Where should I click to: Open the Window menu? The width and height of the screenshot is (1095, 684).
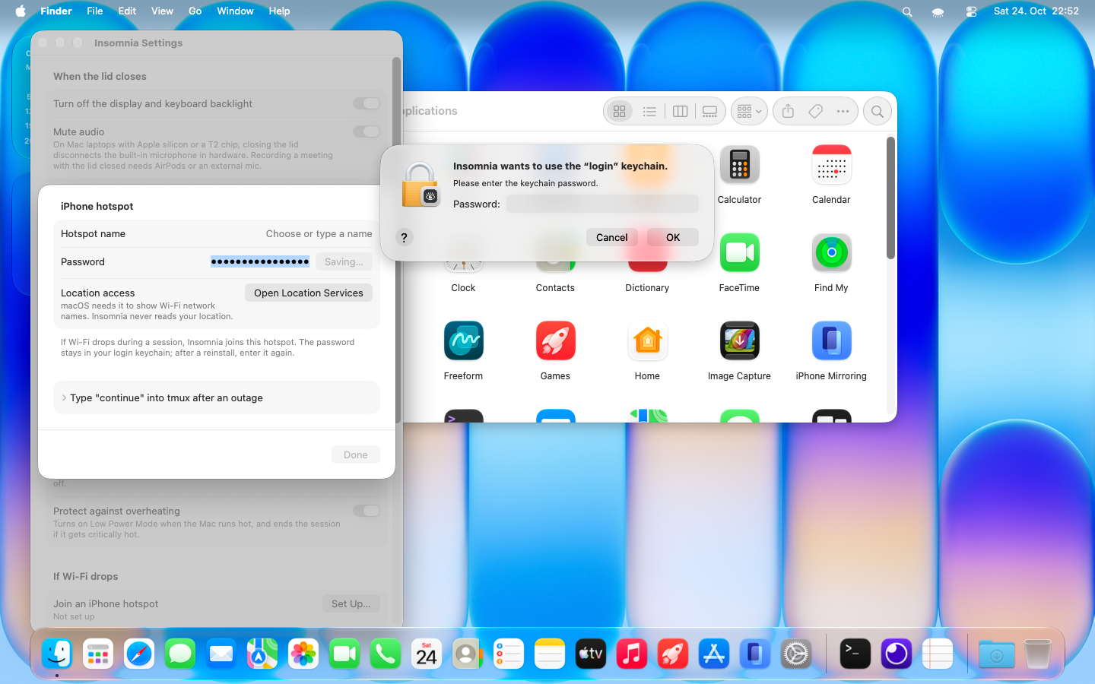tap(235, 11)
